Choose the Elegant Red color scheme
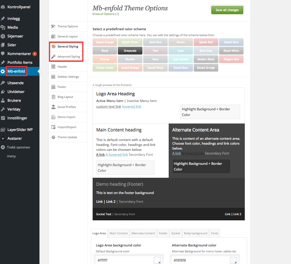 click(231, 59)
